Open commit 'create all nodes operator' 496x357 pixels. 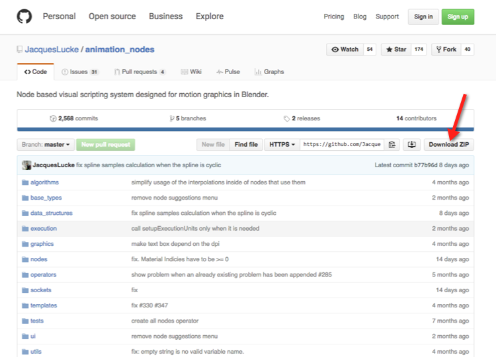click(165, 321)
